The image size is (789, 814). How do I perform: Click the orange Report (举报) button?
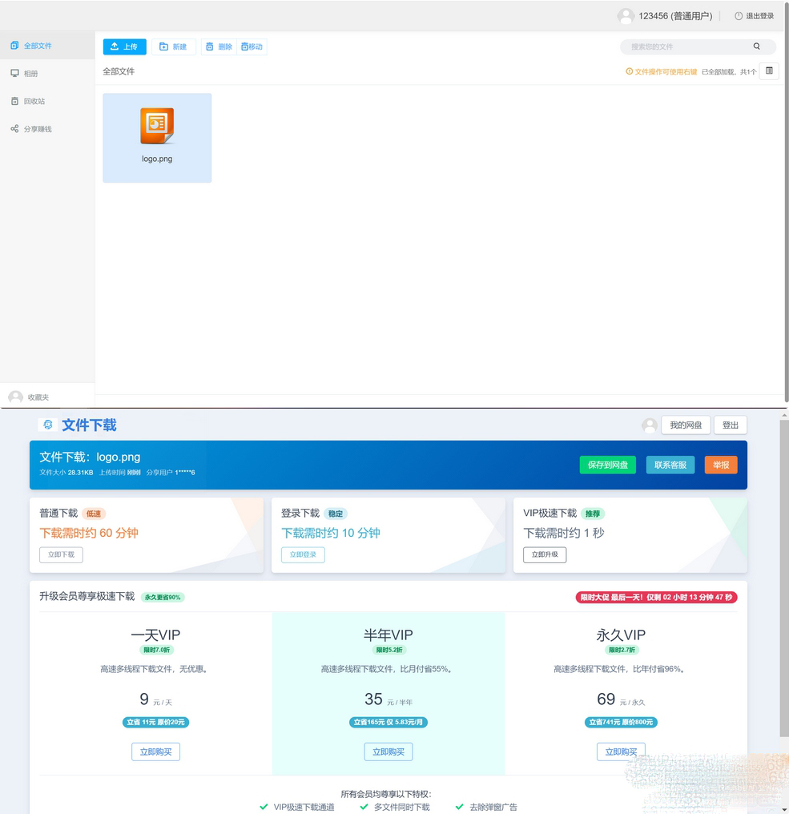click(x=721, y=465)
